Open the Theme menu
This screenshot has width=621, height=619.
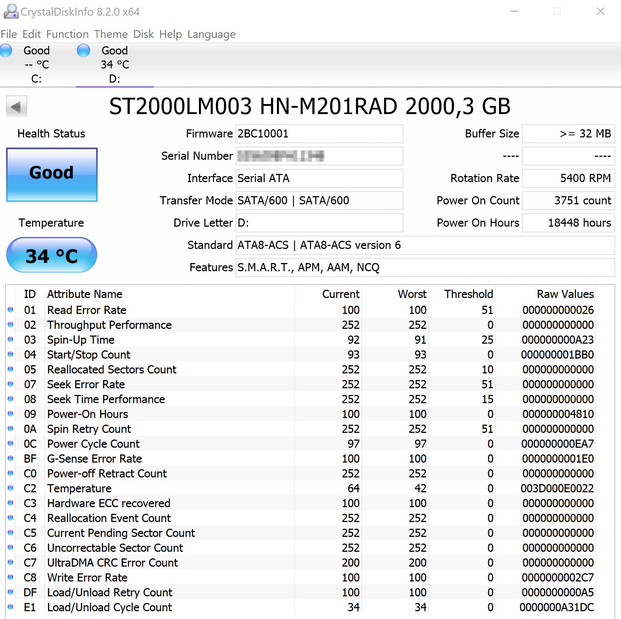pyautogui.click(x=111, y=34)
